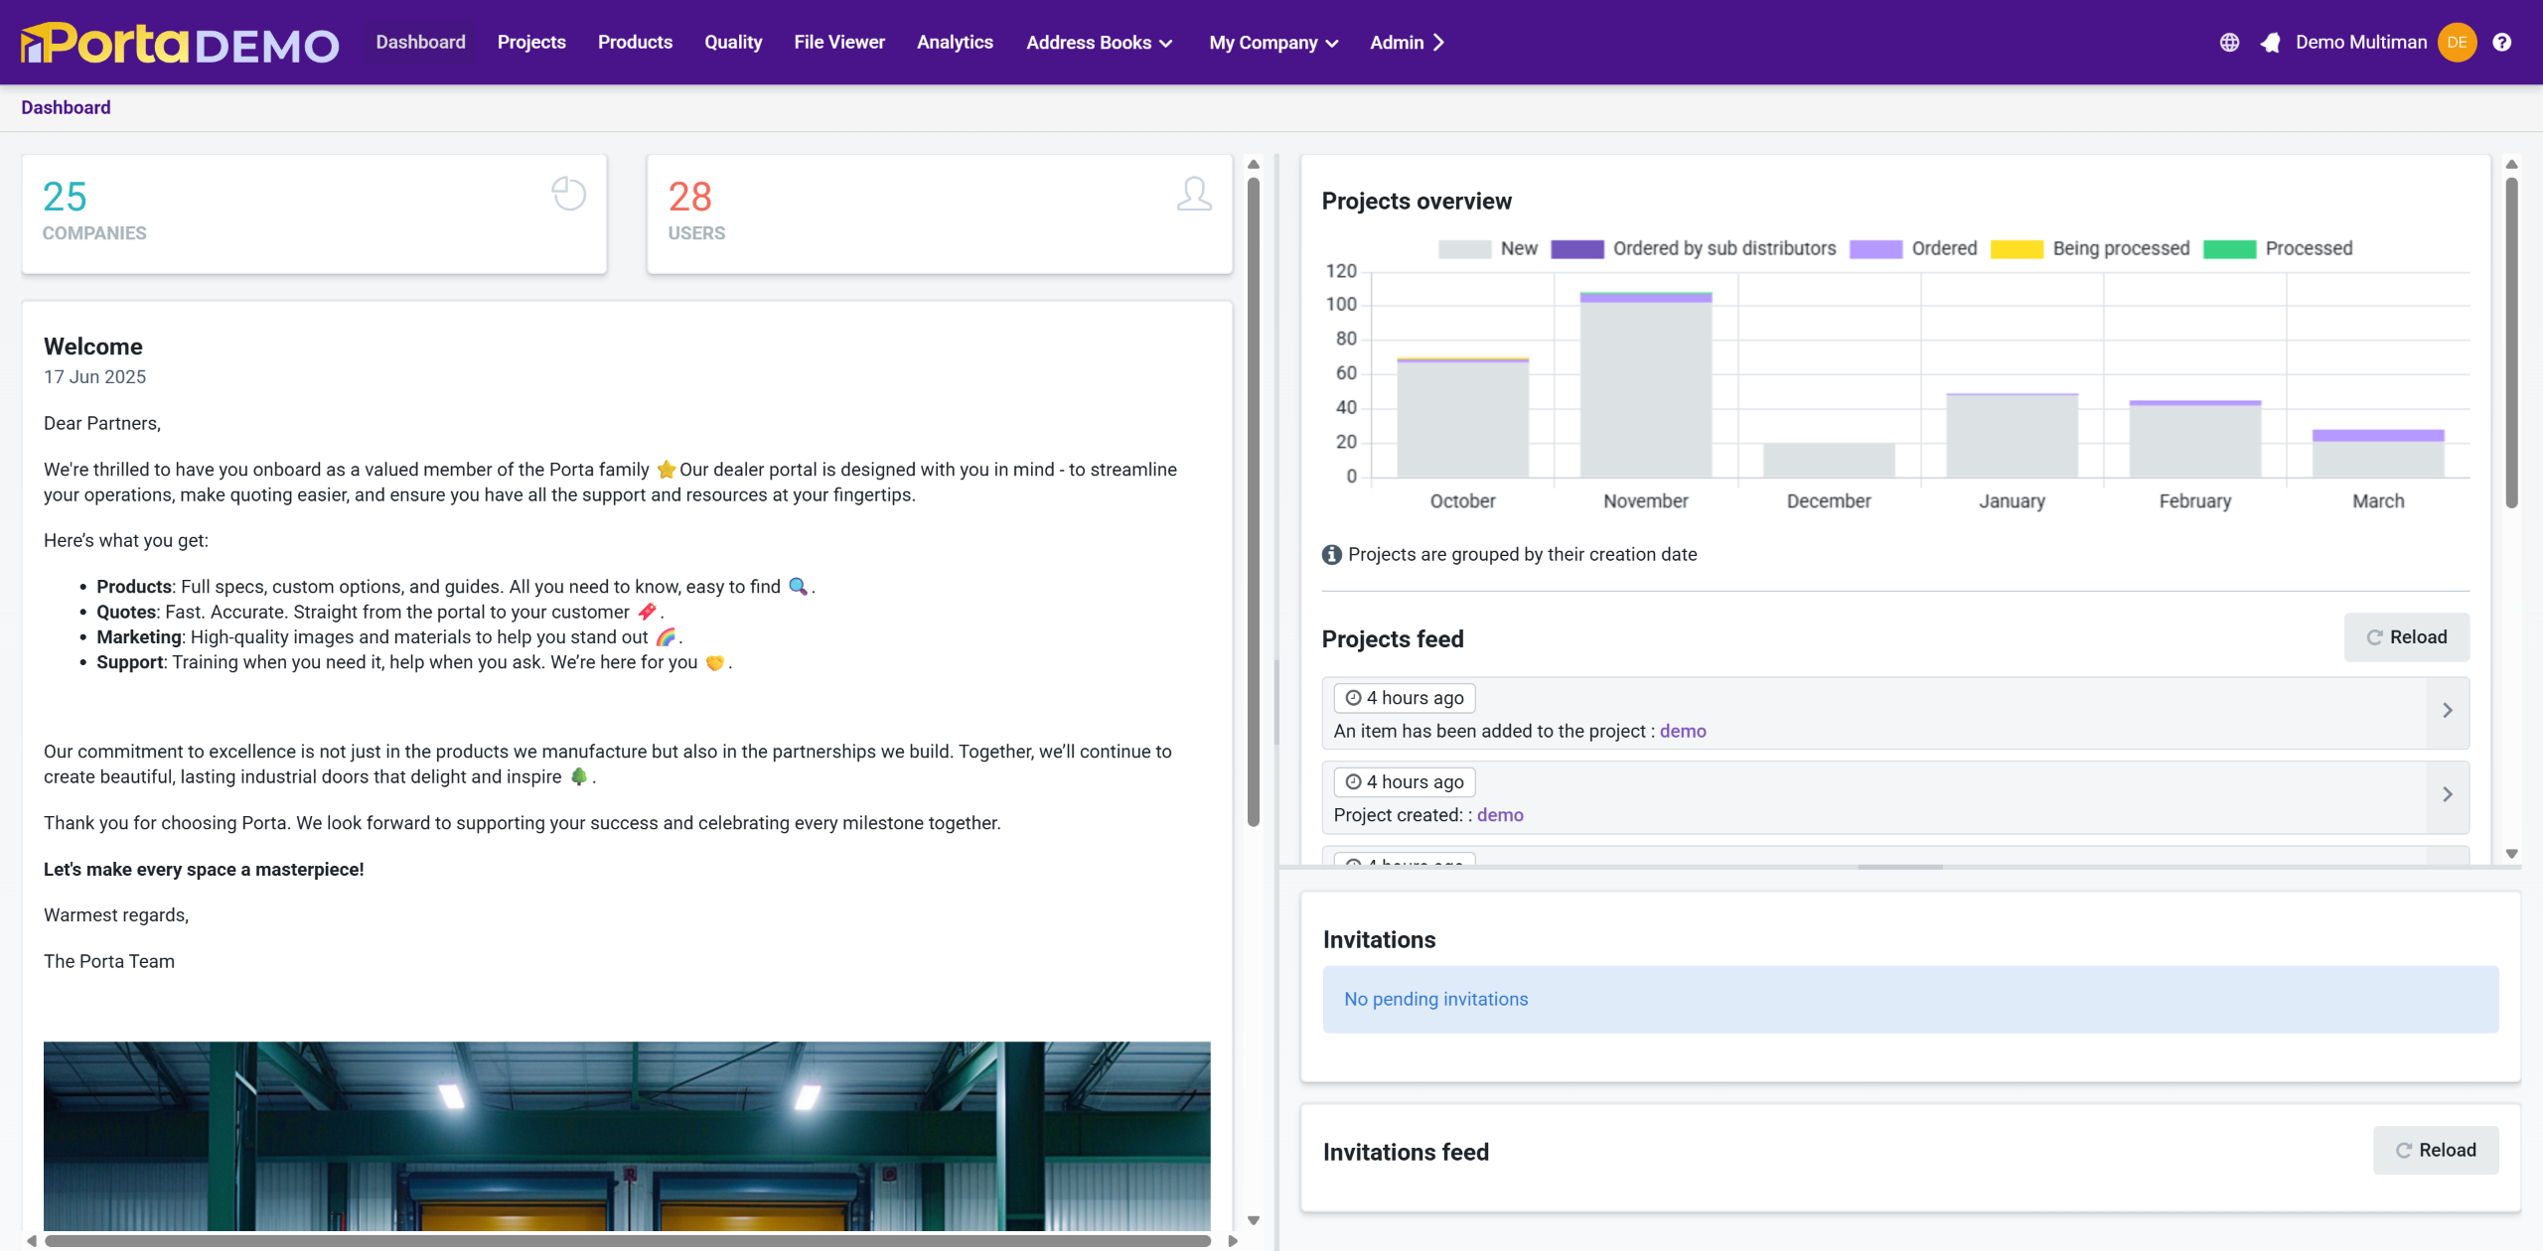This screenshot has height=1251, width=2543.
Task: Expand the Address Books dropdown
Action: point(1099,43)
